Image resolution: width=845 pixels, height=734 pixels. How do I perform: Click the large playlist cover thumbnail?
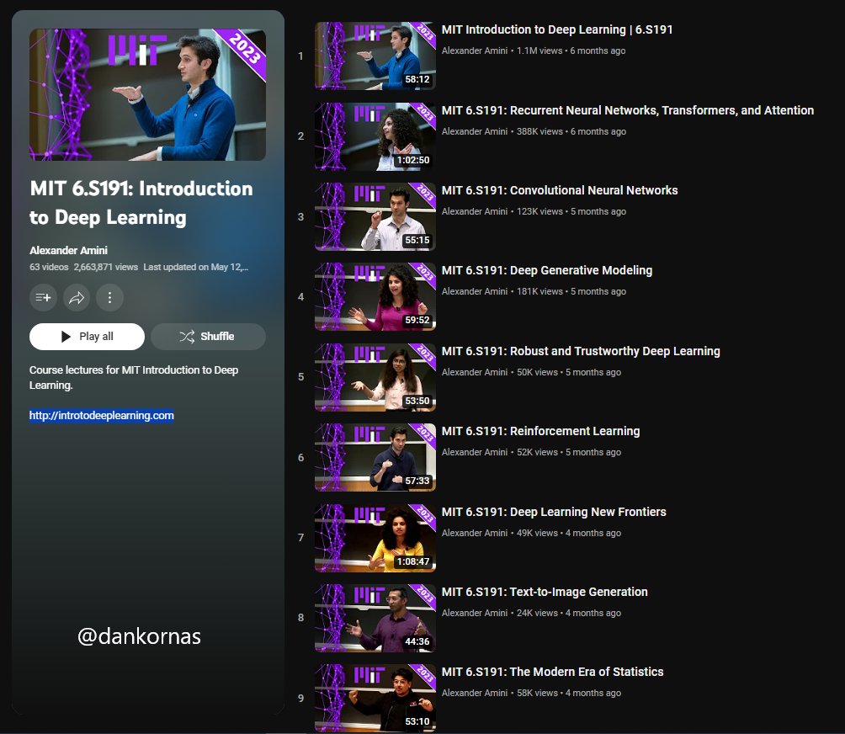(x=147, y=95)
